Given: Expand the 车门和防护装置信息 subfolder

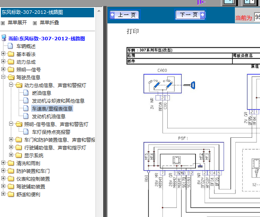Looking at the screenshot, I should (11, 139).
